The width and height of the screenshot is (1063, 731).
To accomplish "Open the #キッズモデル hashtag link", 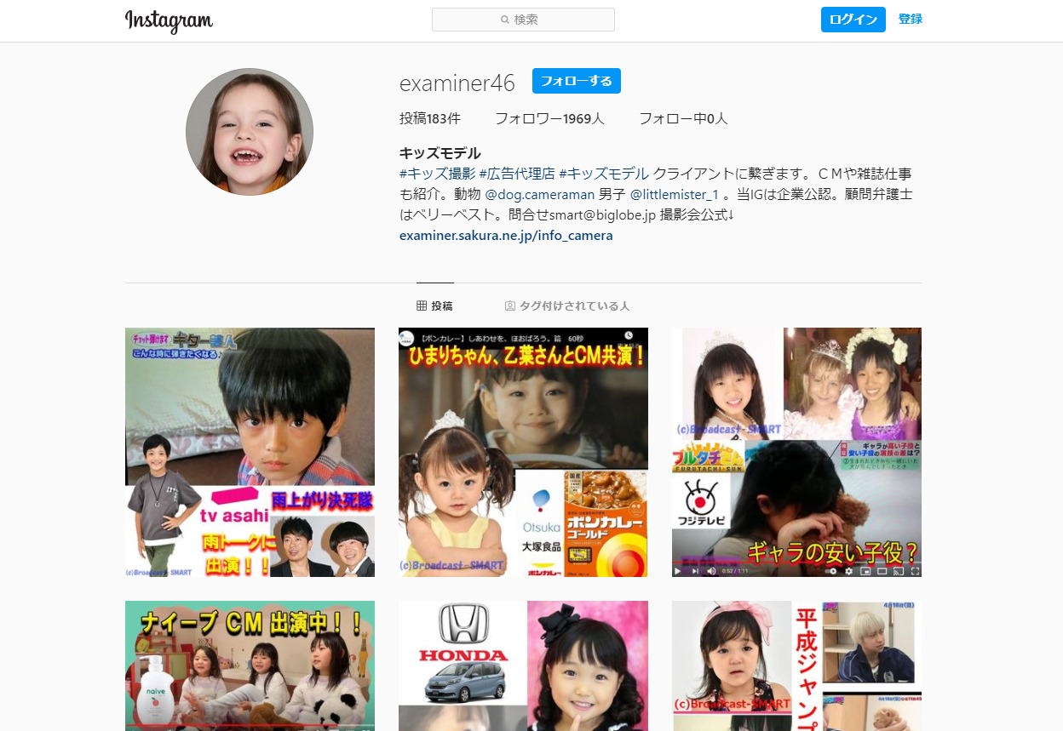I will (604, 174).
